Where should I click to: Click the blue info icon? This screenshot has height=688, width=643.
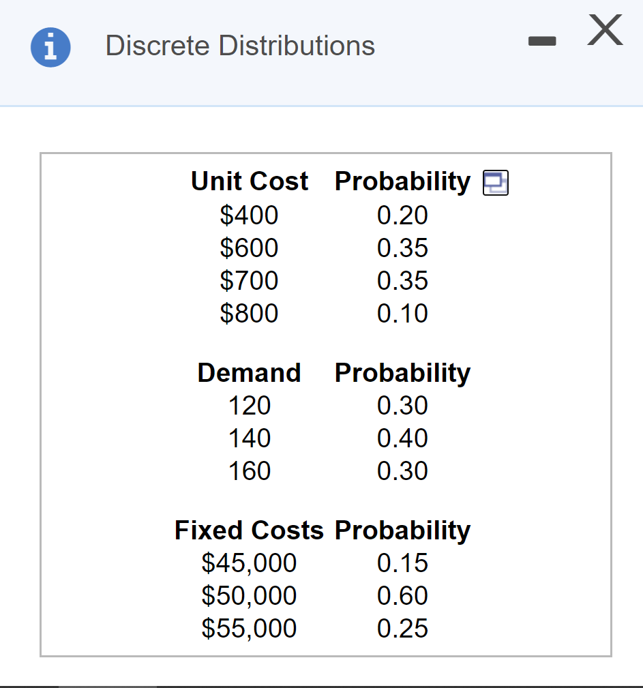[50, 47]
